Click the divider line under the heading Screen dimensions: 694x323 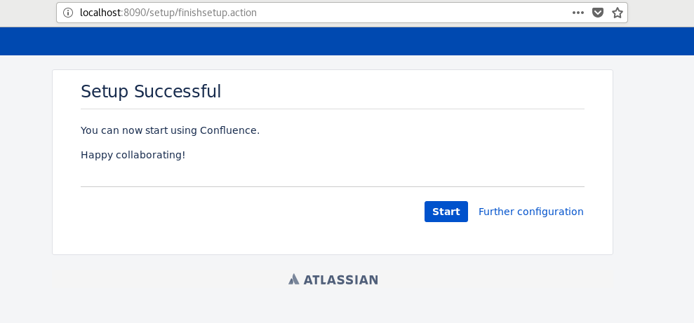click(x=332, y=109)
